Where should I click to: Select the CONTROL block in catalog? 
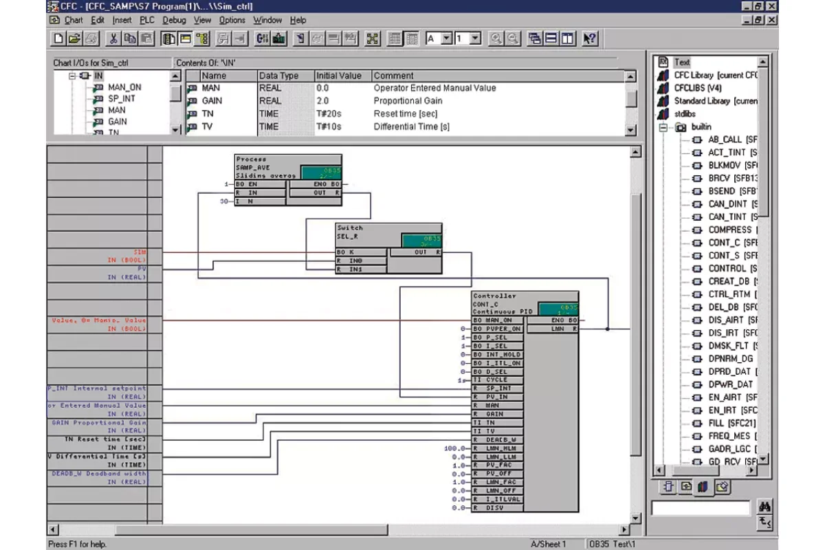733,268
